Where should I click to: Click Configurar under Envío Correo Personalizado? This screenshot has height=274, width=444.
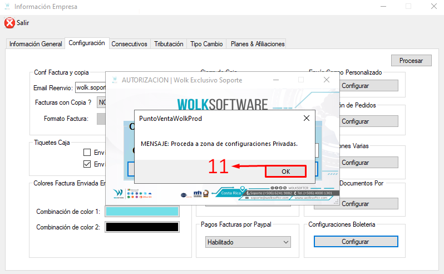coord(368,86)
